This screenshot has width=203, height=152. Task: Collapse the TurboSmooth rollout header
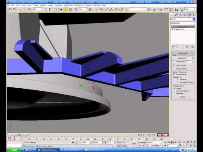pyautogui.click(x=183, y=53)
